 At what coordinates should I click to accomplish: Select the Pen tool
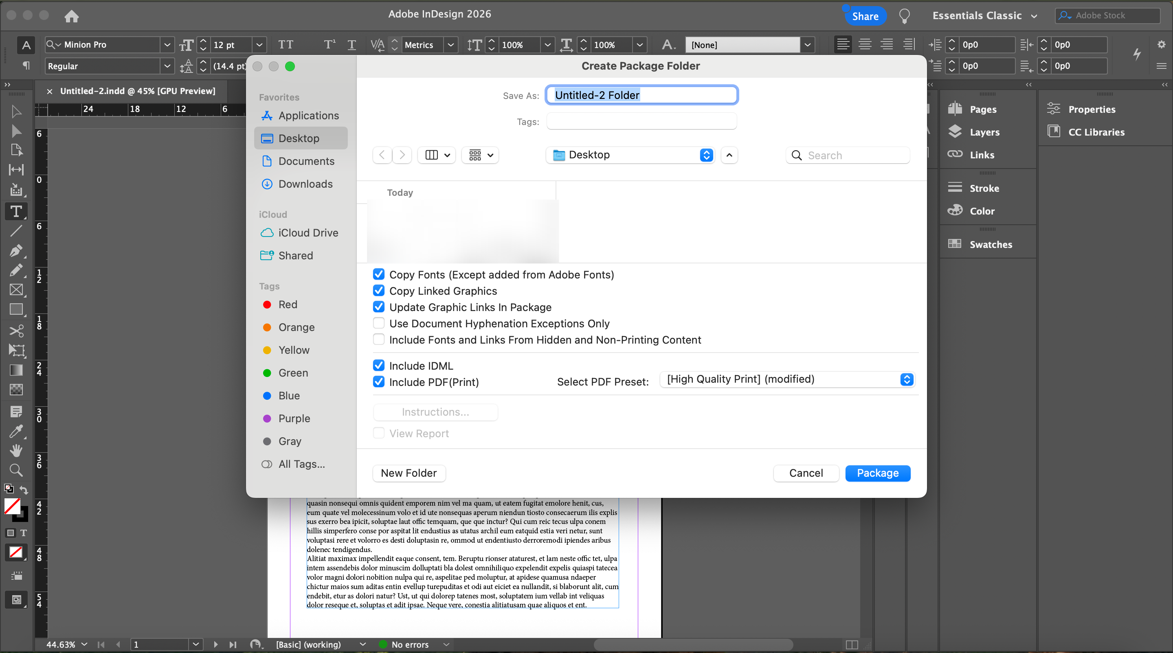click(x=16, y=250)
